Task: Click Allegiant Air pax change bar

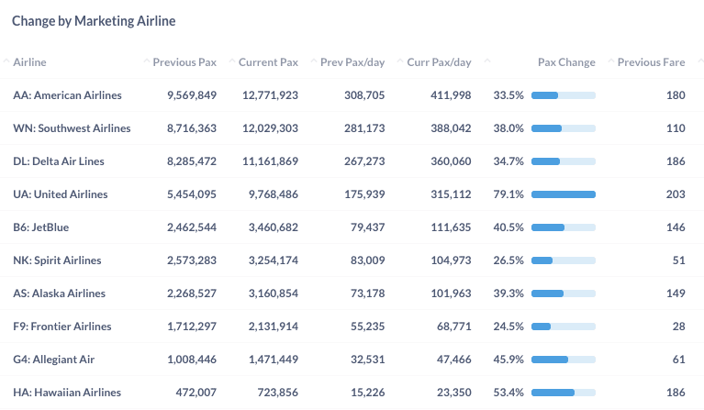Action: click(x=564, y=360)
